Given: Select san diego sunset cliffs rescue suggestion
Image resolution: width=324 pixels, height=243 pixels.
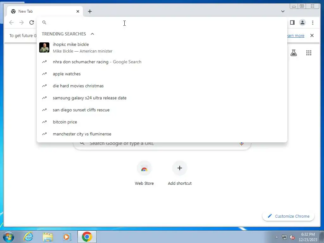Looking at the screenshot, I should point(162,110).
